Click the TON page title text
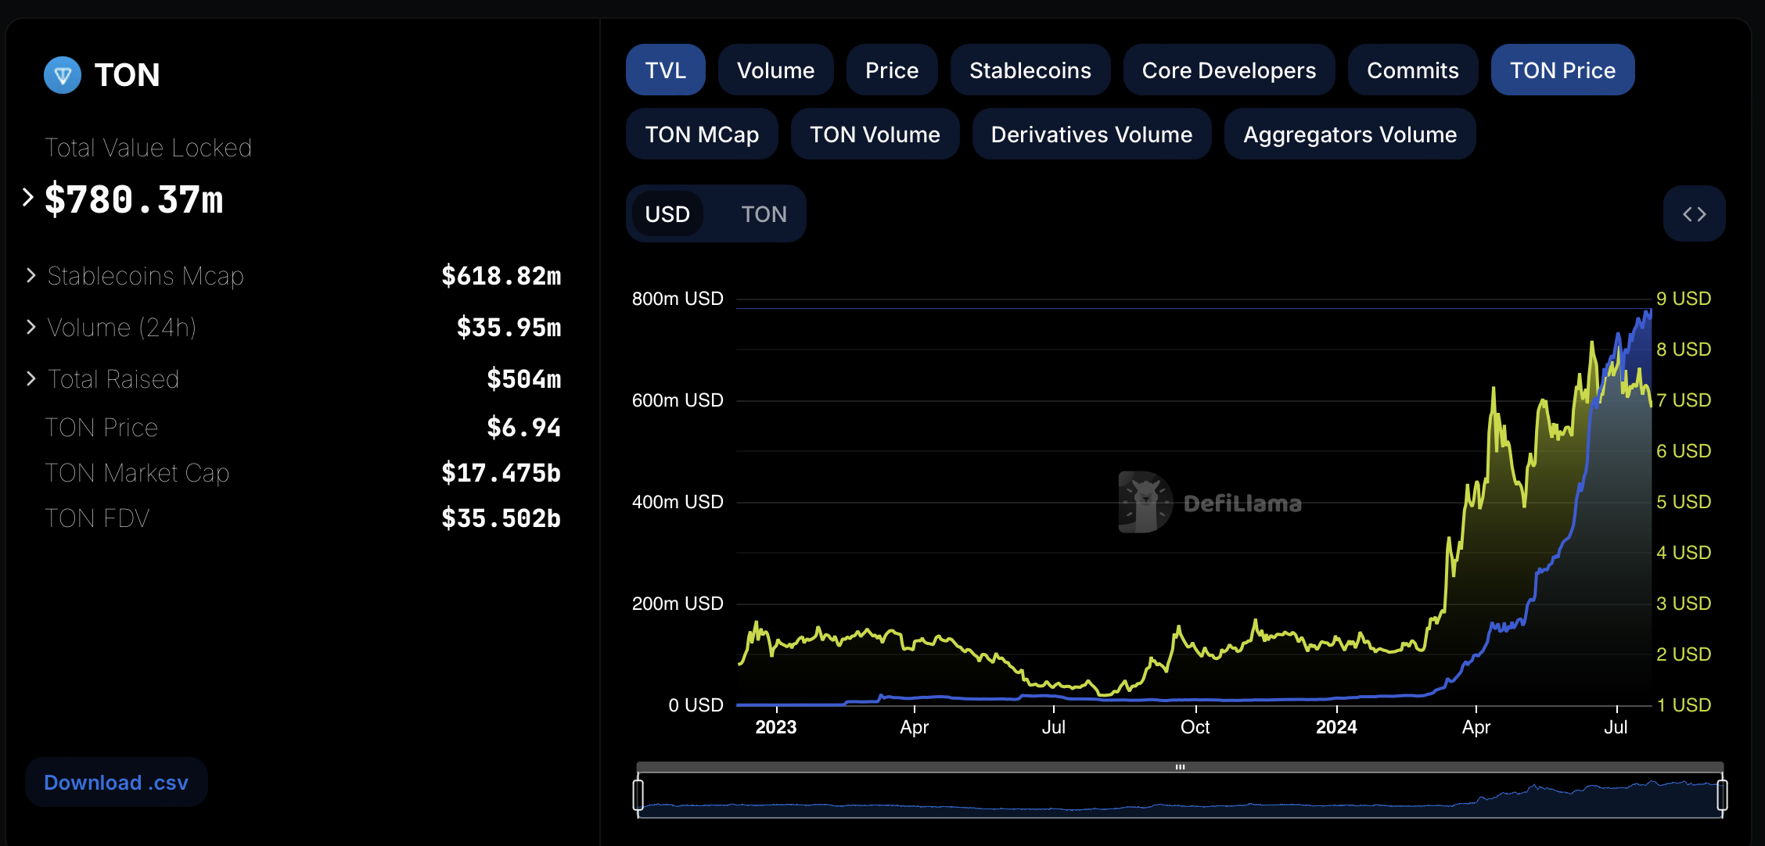The width and height of the screenshot is (1765, 846). [x=127, y=75]
